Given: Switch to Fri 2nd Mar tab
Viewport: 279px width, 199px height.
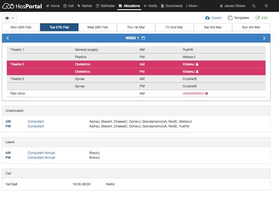Looking at the screenshot, I should point(174,27).
